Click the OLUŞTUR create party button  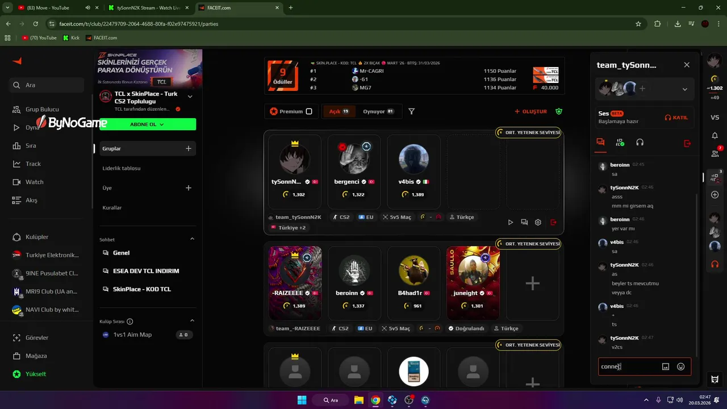pyautogui.click(x=530, y=111)
